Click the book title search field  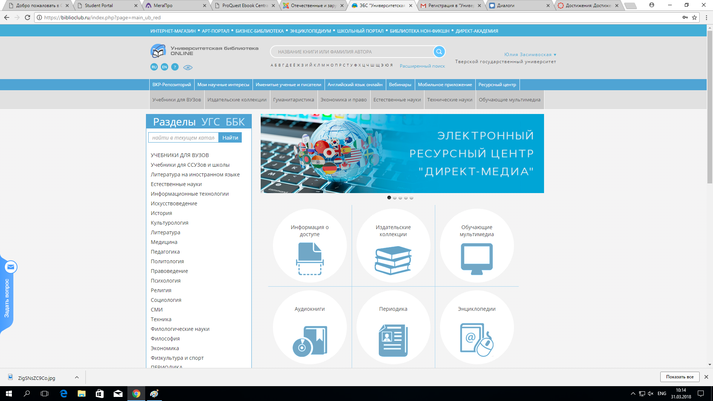(x=353, y=52)
